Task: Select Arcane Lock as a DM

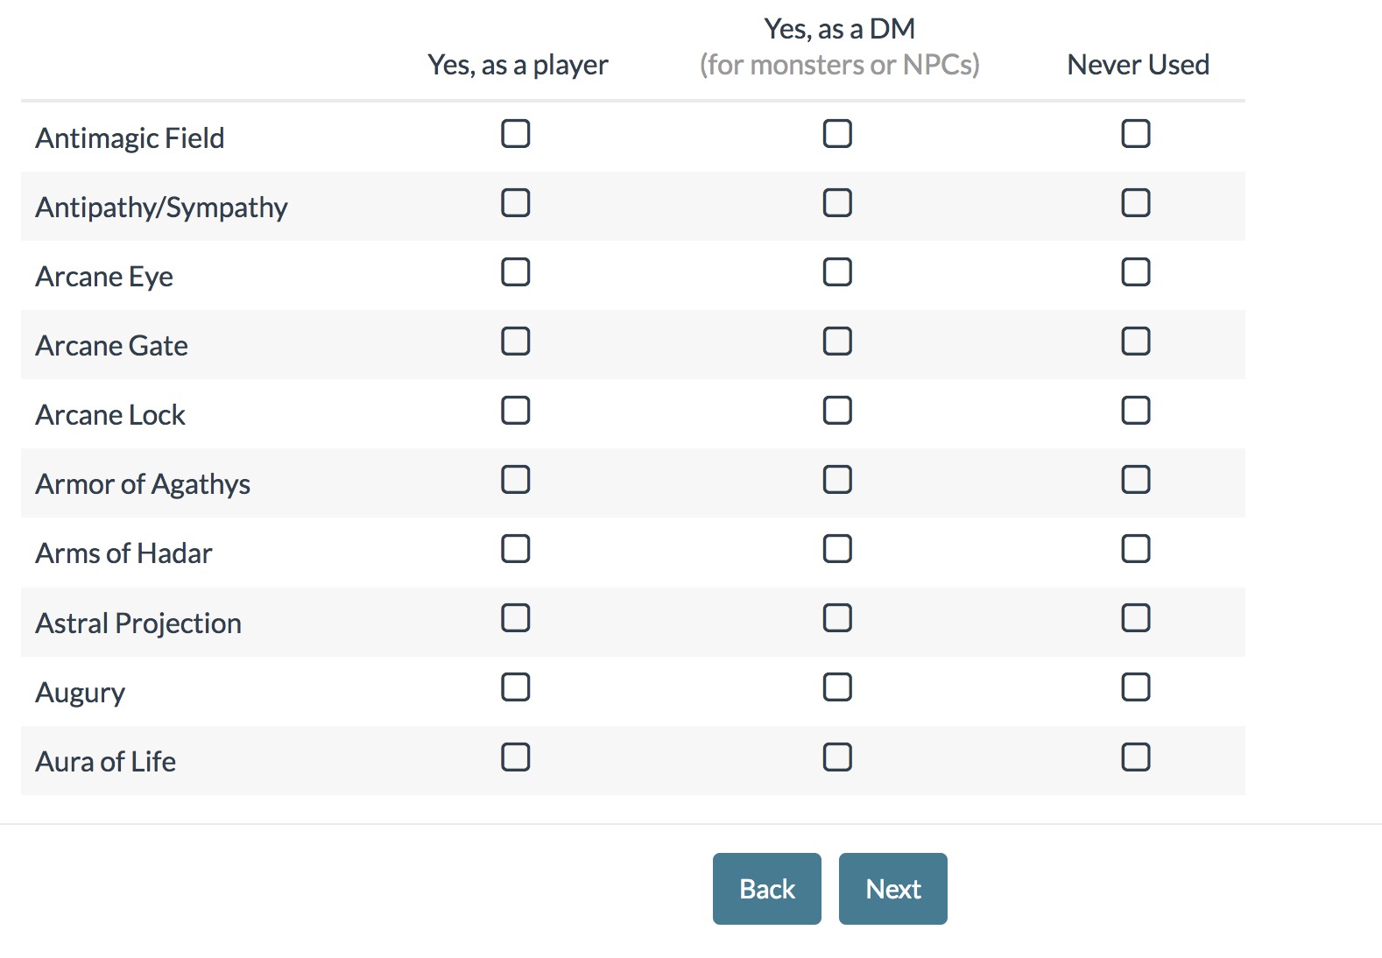Action: (837, 411)
